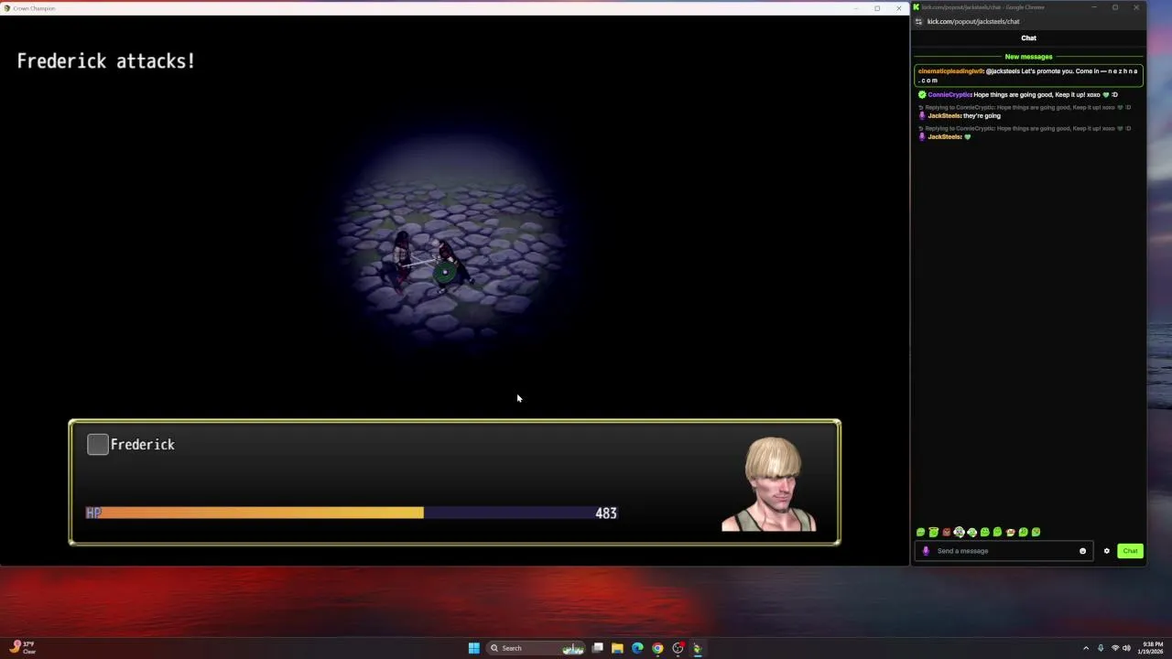Viewport: 1172px width, 659px height.
Task: Send message with green Chat button
Action: pos(1130,551)
